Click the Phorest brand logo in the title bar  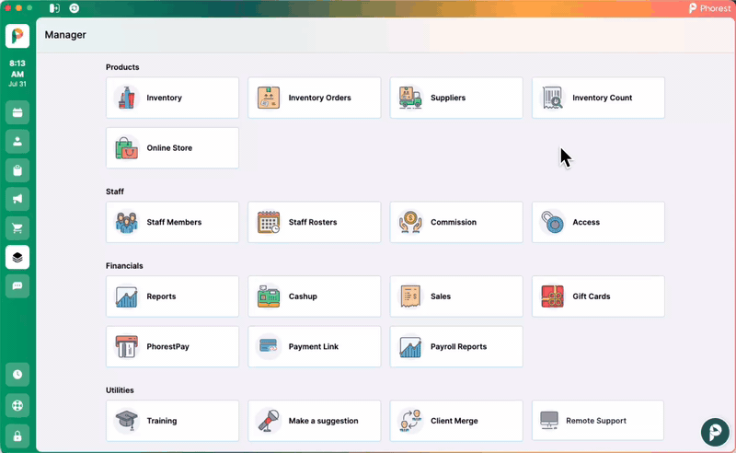[709, 8]
